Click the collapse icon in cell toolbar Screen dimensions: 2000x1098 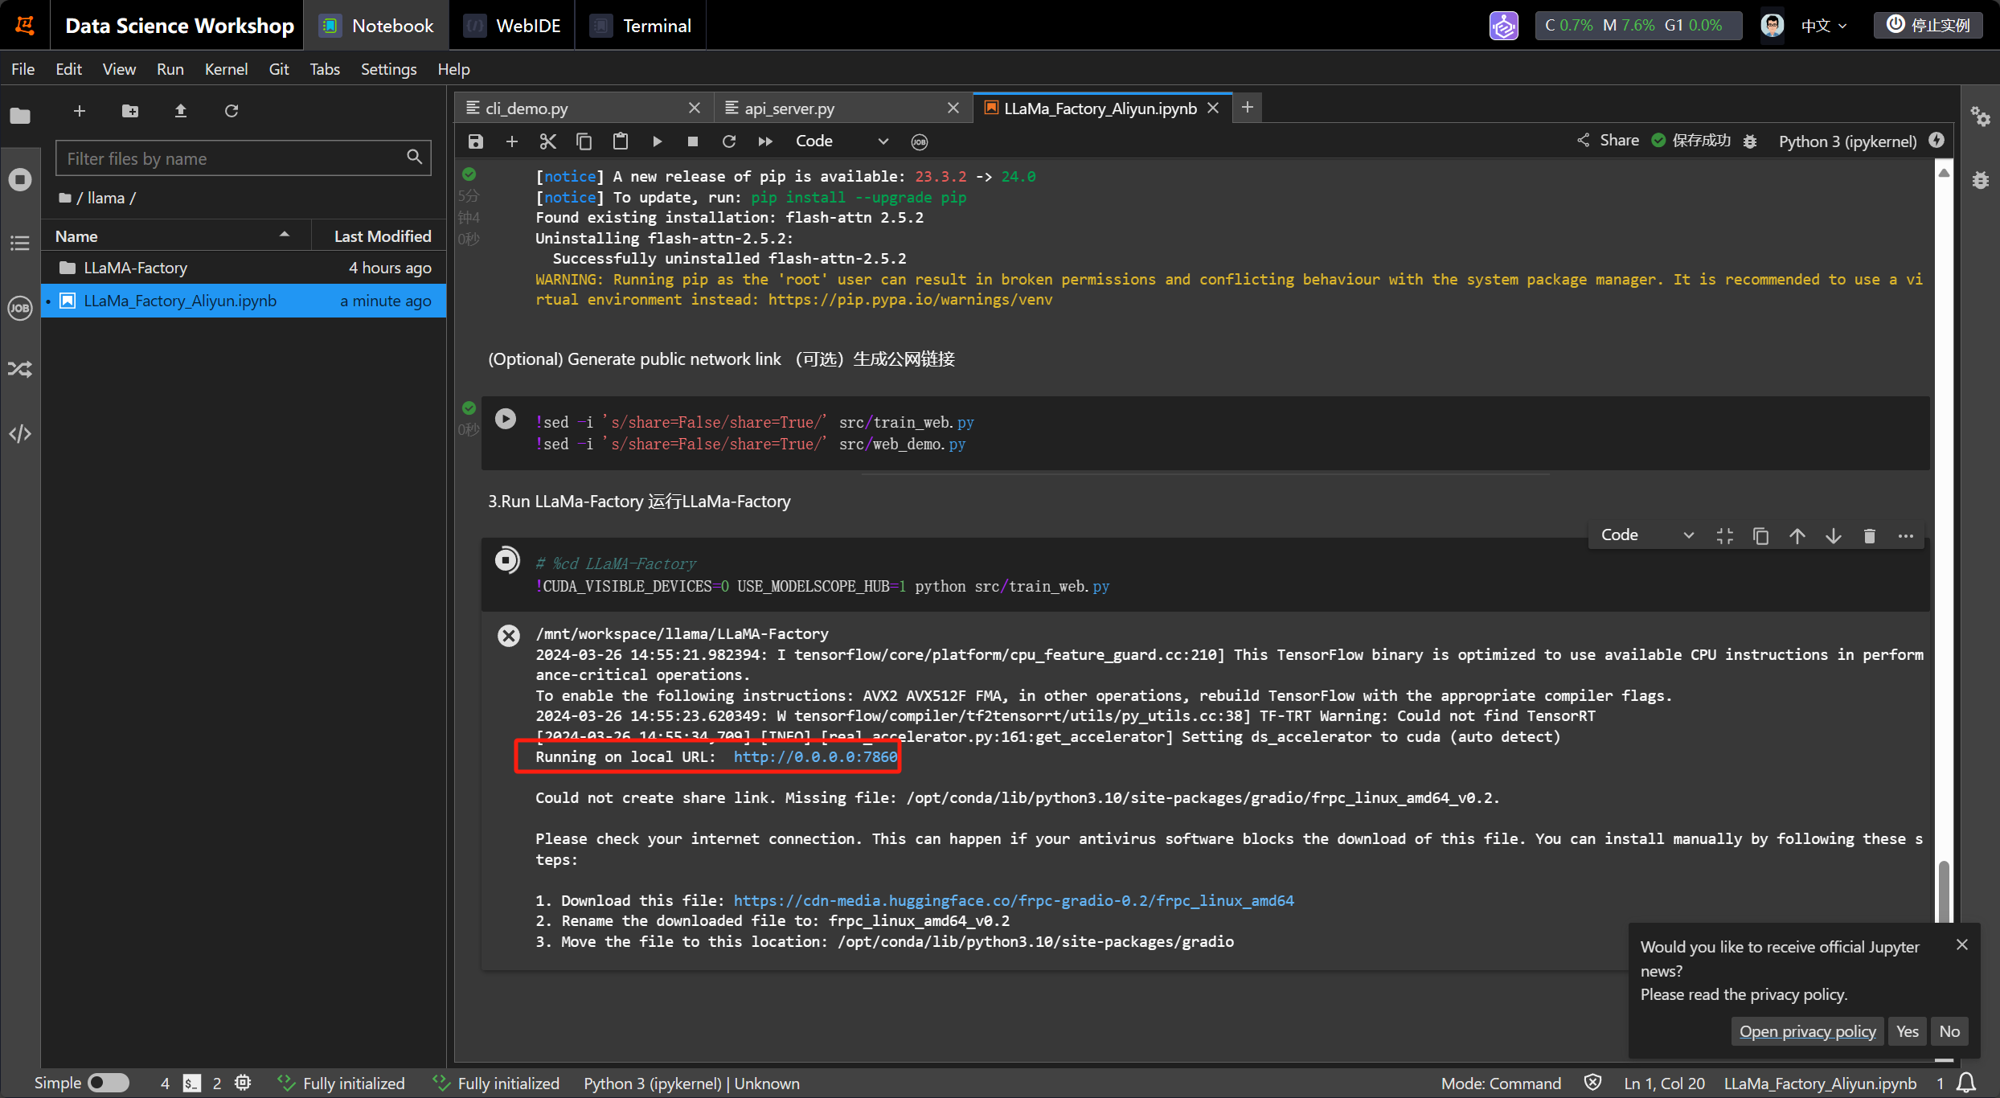[1725, 536]
